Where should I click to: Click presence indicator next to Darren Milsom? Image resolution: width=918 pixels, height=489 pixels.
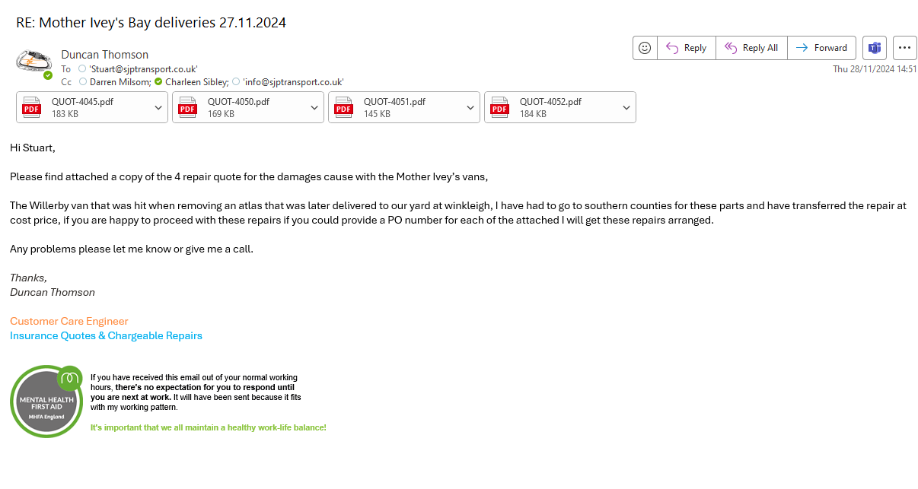[82, 81]
